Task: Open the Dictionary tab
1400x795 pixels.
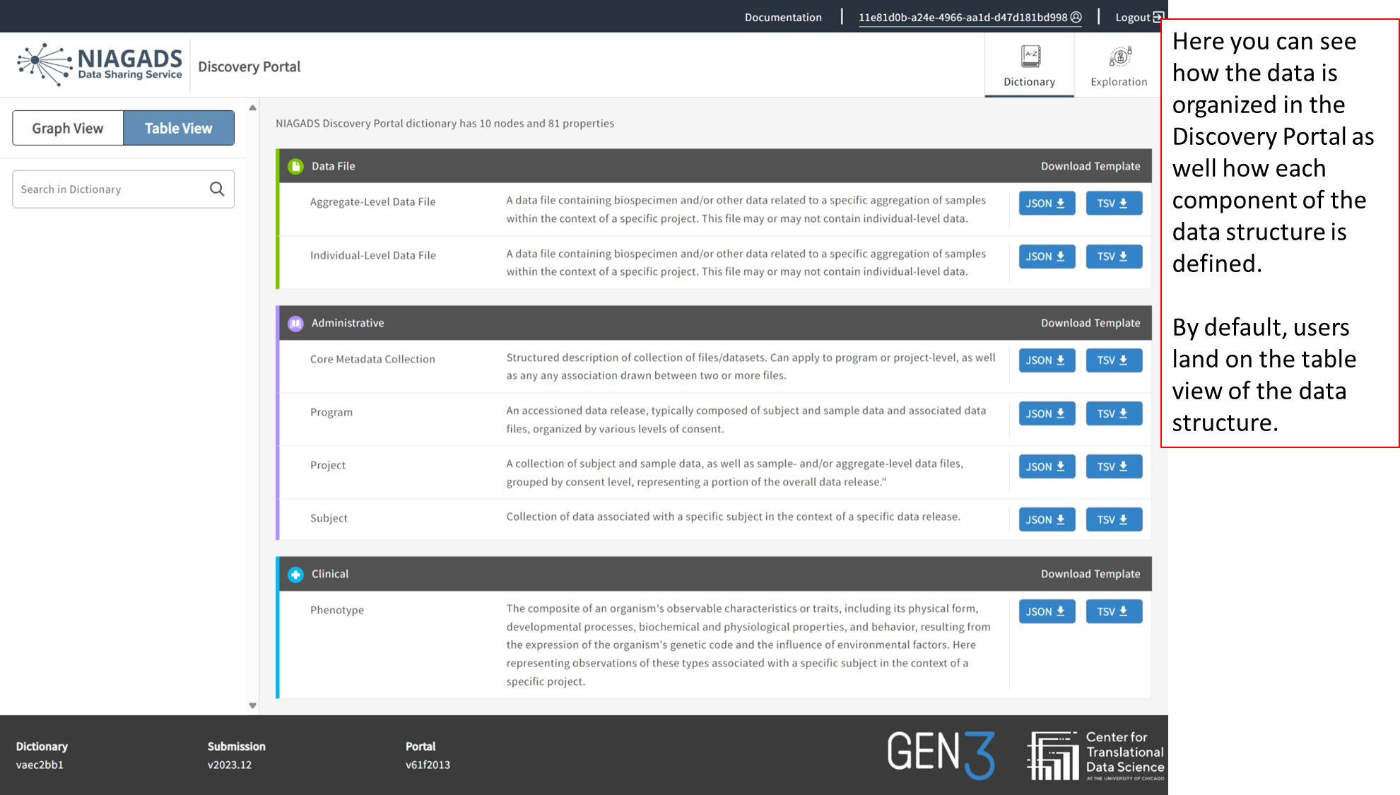Action: click(x=1029, y=66)
